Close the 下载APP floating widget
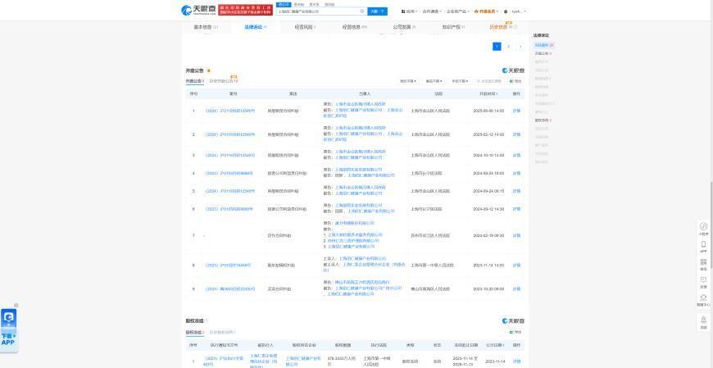This screenshot has height=368, width=713. (x=16, y=305)
